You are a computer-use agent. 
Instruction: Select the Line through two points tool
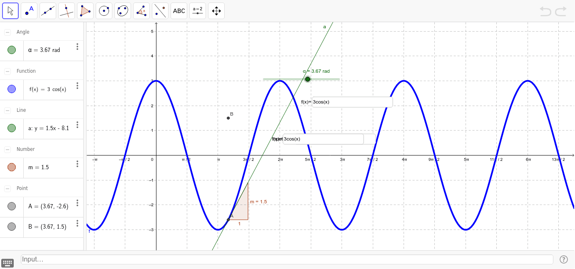click(48, 11)
